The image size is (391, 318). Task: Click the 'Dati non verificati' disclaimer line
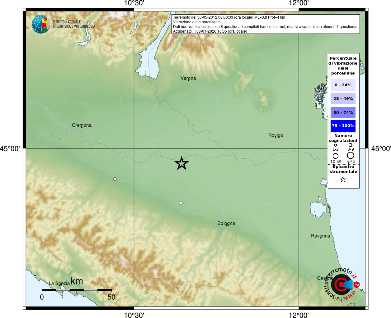click(266, 27)
